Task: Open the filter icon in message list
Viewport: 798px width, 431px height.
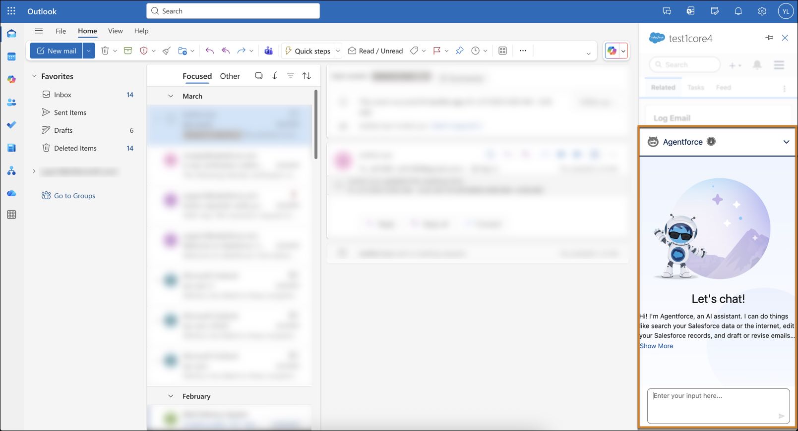Action: click(291, 76)
